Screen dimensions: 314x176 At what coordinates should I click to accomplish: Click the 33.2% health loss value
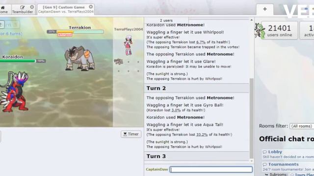click(x=202, y=135)
